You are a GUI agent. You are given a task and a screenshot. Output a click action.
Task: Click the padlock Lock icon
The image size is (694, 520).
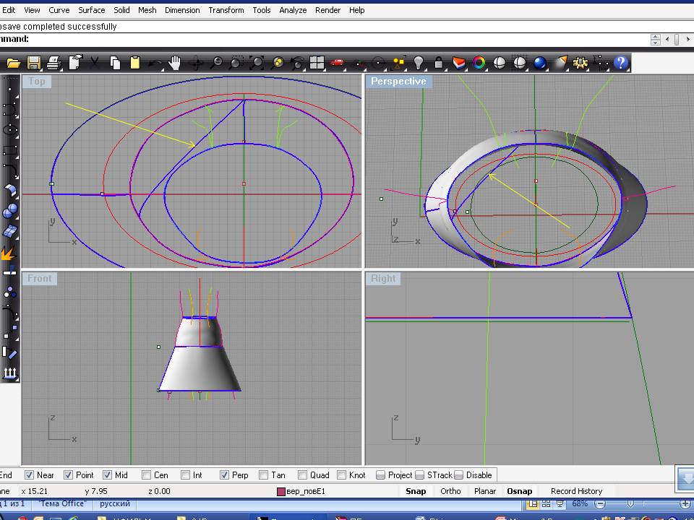click(438, 63)
